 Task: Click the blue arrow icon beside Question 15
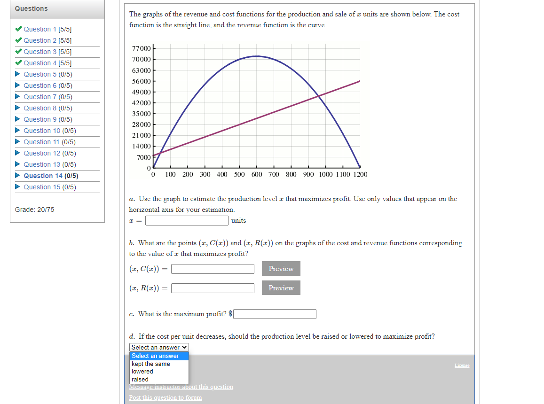tap(18, 187)
